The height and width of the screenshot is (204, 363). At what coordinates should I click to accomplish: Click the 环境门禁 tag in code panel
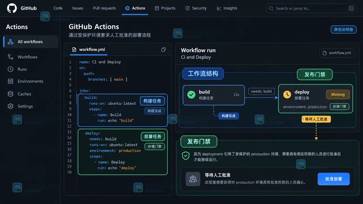(155, 147)
